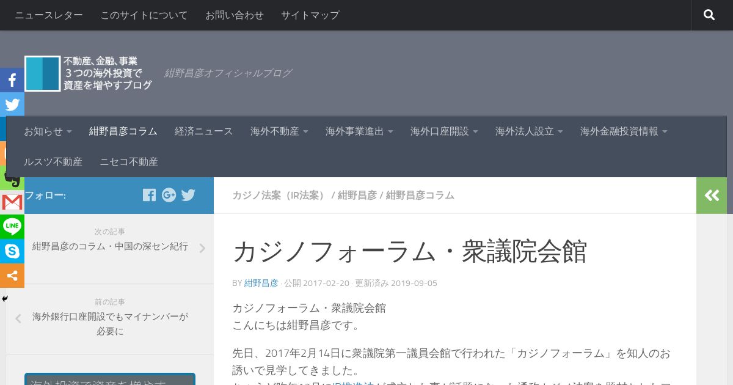Open ニュースレター in top bar
This screenshot has width=733, height=385.
click(49, 15)
